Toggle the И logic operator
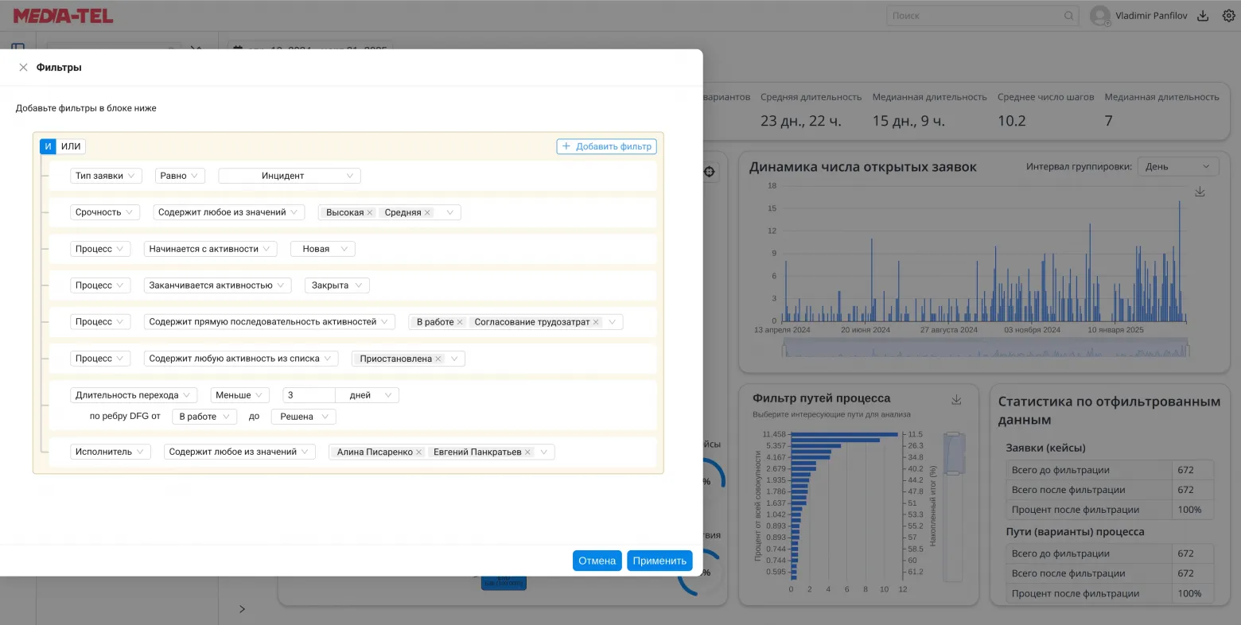1241x625 pixels. click(48, 146)
